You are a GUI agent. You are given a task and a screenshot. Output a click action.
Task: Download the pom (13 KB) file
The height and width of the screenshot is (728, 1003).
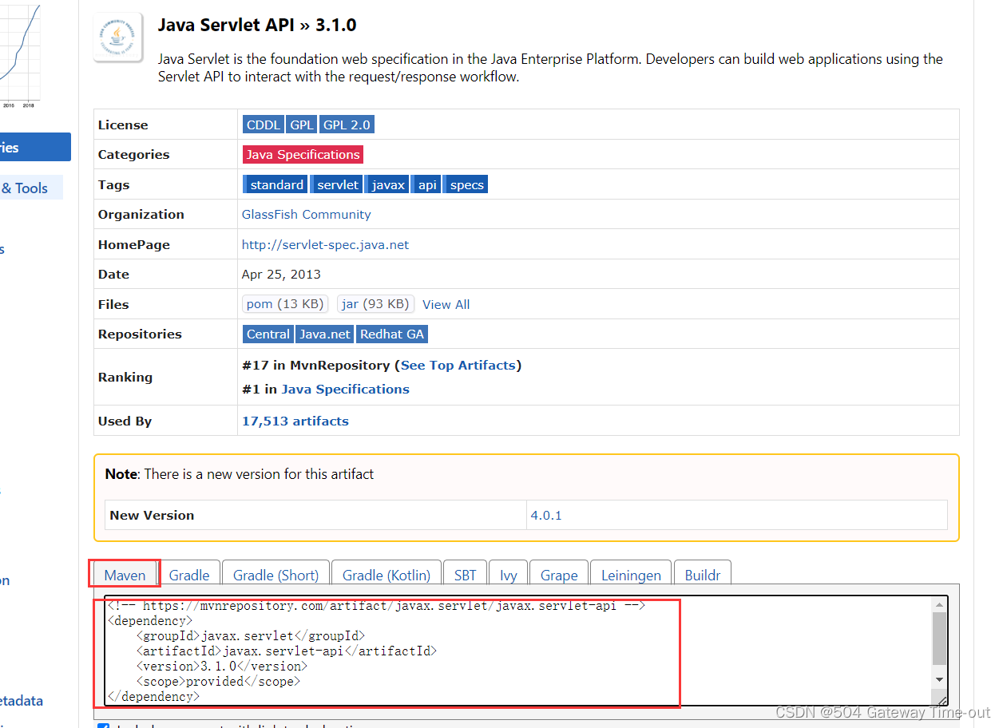pos(285,303)
